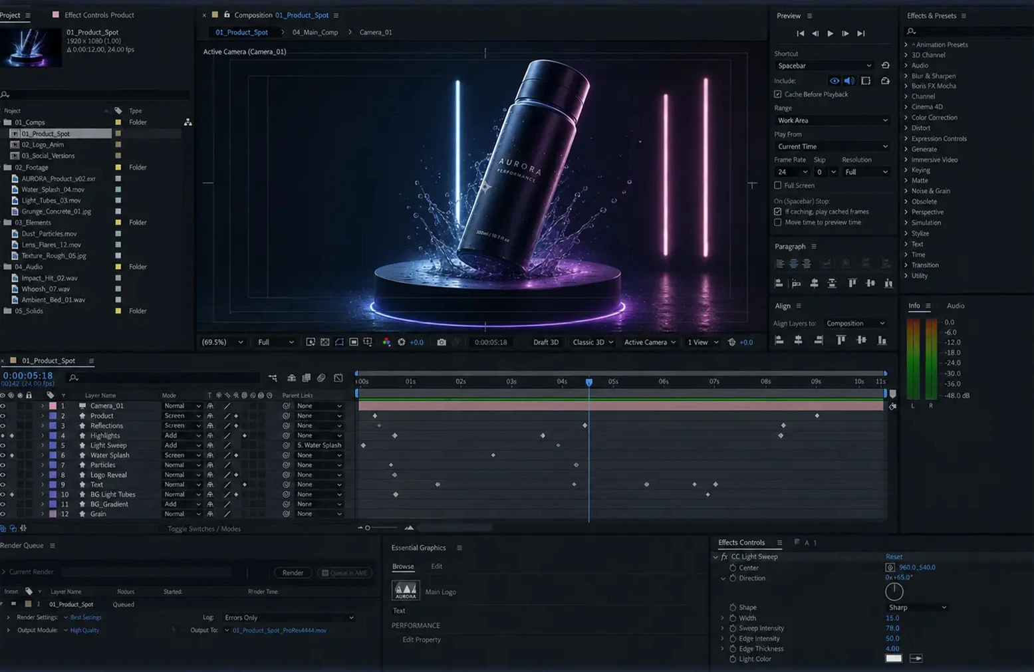Click the Effects & Presets search icon
Screen dimensions: 1034x672
(x=912, y=31)
